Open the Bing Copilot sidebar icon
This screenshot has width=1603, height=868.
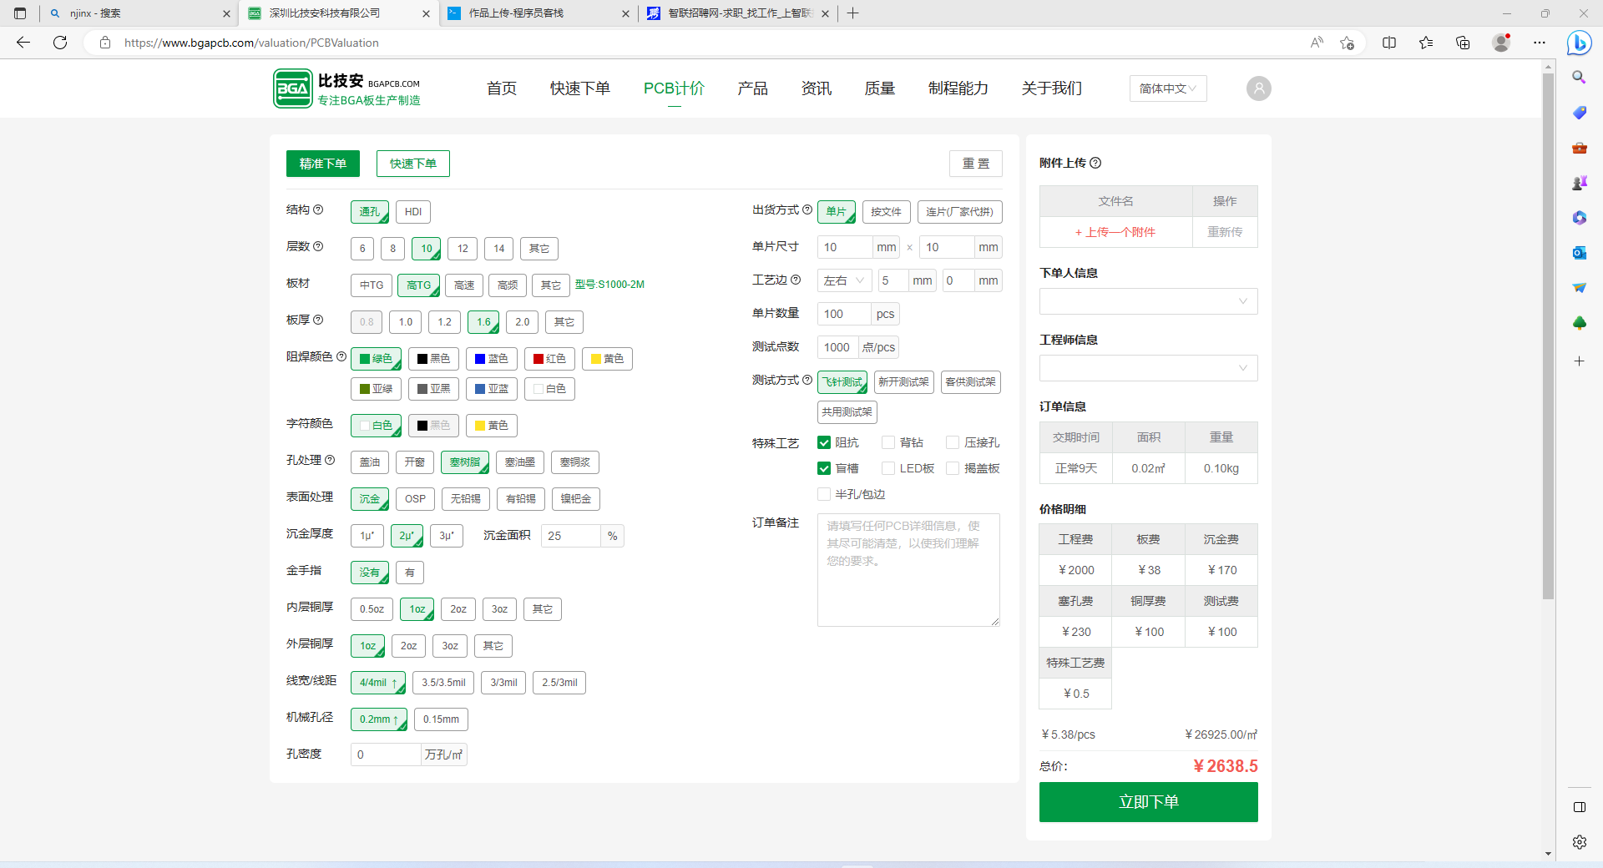coord(1579,43)
